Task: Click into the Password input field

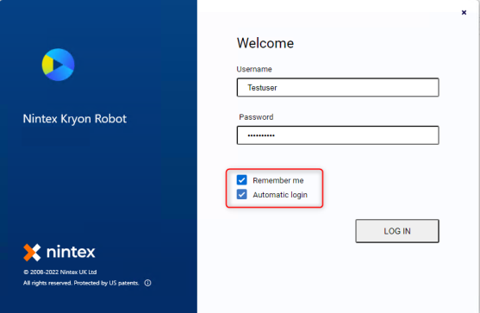Action: tap(338, 135)
